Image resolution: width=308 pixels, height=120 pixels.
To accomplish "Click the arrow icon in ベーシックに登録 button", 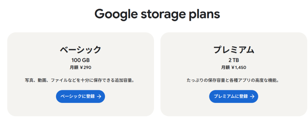I will (99, 97).
